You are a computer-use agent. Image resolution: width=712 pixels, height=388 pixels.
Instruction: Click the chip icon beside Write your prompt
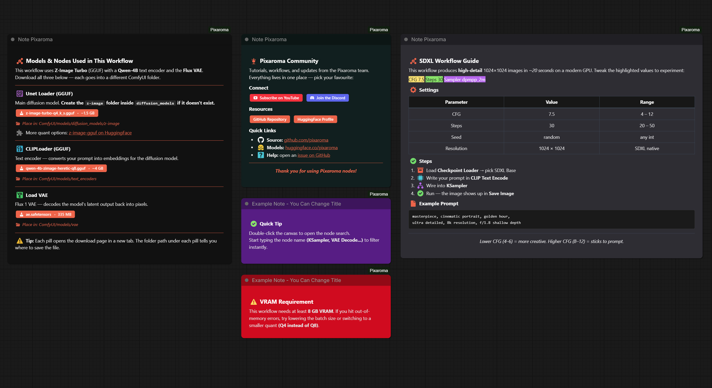click(421, 178)
